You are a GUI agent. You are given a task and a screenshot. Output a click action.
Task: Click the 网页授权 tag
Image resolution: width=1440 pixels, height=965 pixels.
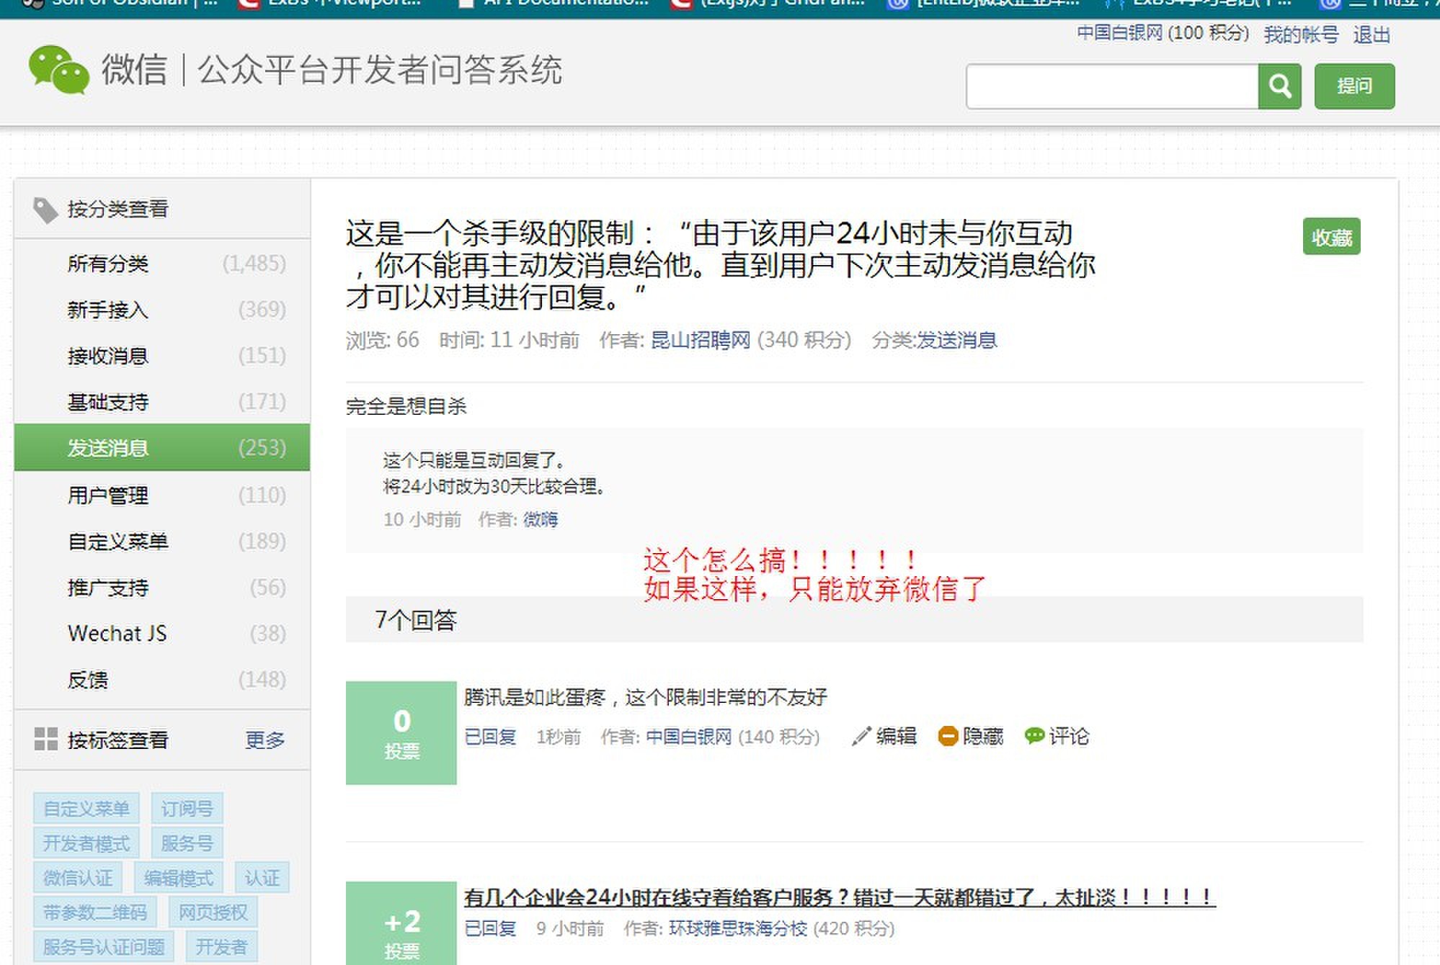pos(213,912)
